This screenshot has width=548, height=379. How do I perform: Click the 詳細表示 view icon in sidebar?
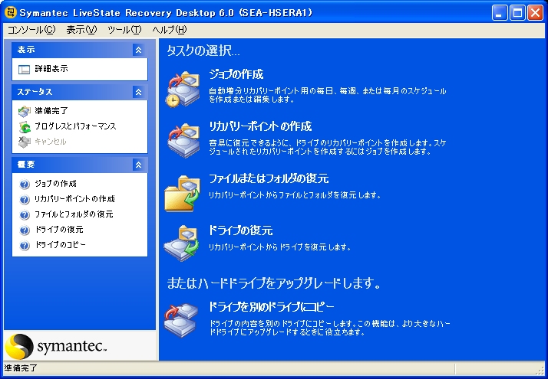pyautogui.click(x=24, y=69)
